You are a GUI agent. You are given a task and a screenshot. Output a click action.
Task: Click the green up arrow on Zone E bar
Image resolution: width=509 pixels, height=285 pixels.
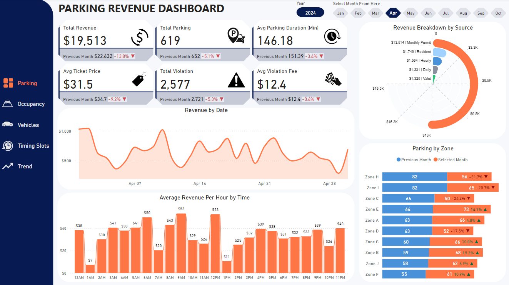click(x=485, y=209)
